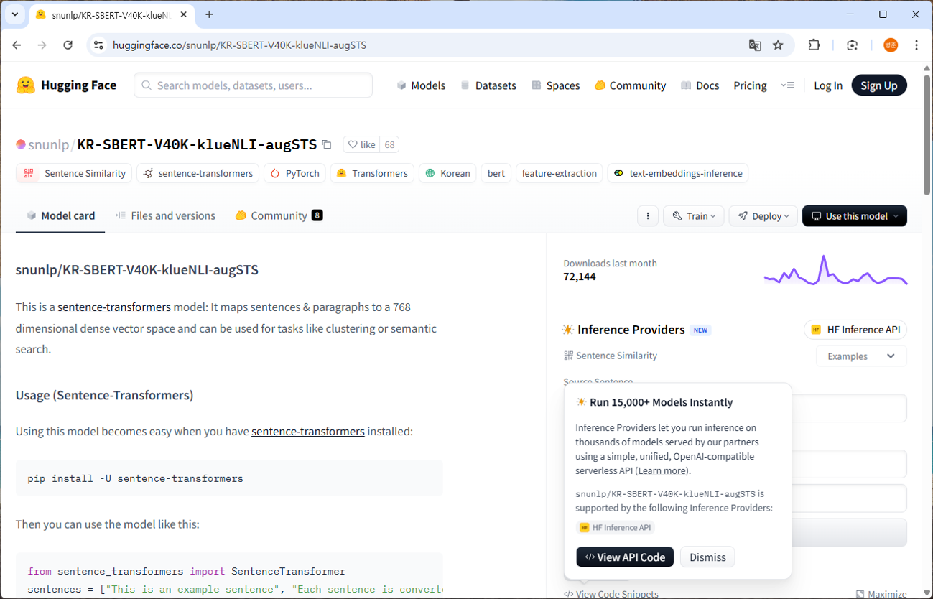The width and height of the screenshot is (933, 599).
Task: Open the Use this model dropdown
Action: point(855,216)
